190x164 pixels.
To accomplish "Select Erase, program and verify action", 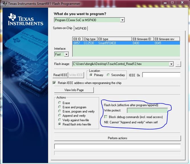I will click(x=60, y=111).
